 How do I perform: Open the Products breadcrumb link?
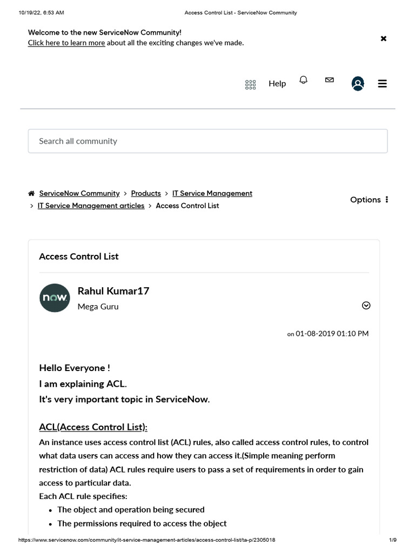[146, 193]
